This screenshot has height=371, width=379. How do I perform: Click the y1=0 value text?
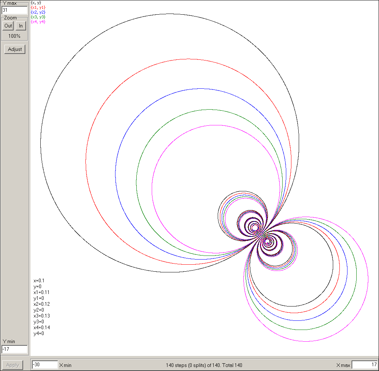[x=39, y=298]
